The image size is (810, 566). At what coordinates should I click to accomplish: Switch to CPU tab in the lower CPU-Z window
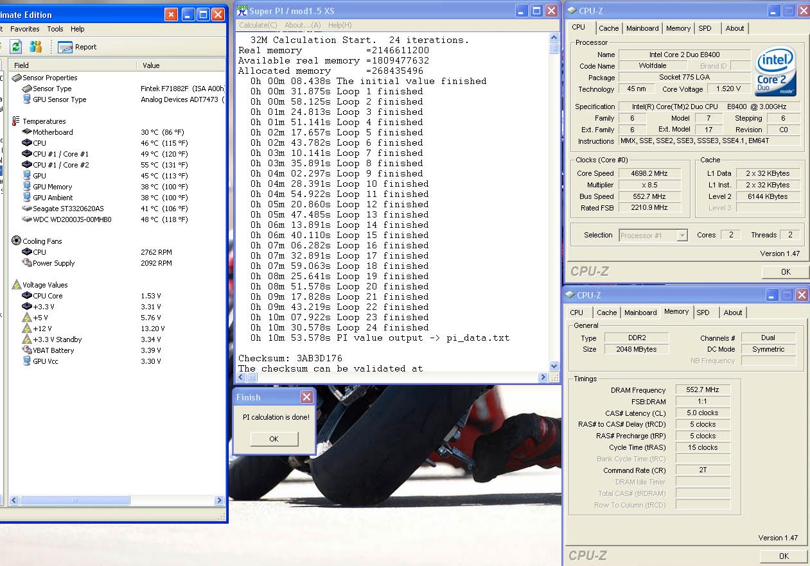[x=577, y=313]
